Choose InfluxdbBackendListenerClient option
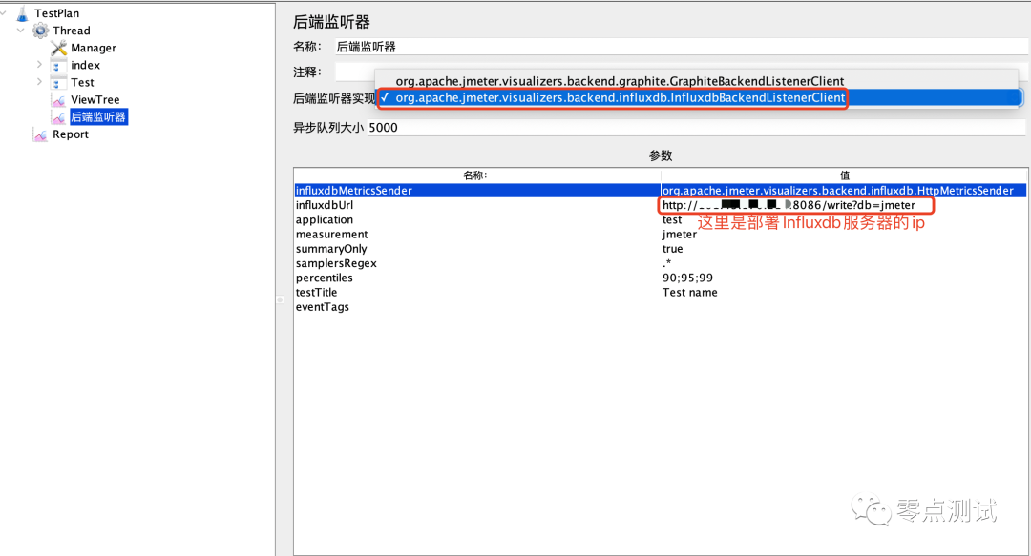Screen dimensions: 1031x556 tap(621, 98)
